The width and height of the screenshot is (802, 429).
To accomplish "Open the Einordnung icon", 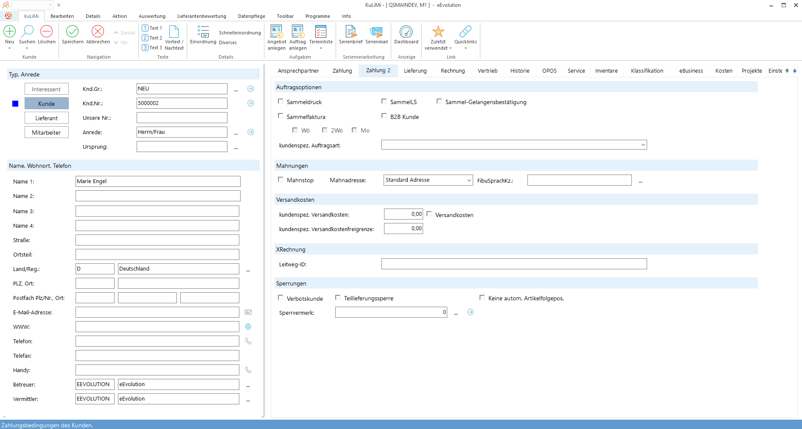I will click(x=203, y=31).
